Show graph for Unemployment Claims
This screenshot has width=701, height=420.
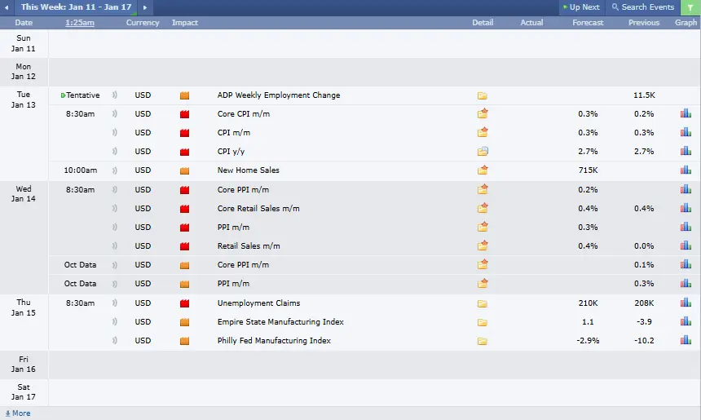686,303
